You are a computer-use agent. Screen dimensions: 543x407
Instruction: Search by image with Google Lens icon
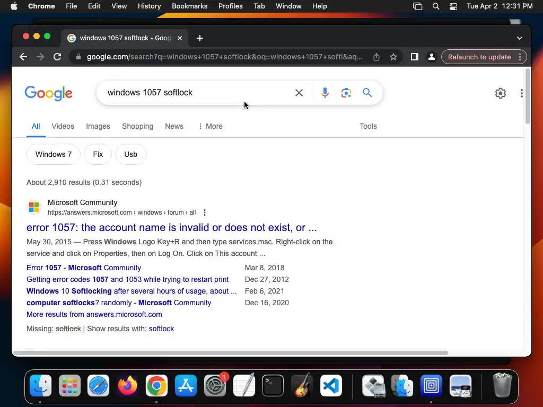coord(346,93)
